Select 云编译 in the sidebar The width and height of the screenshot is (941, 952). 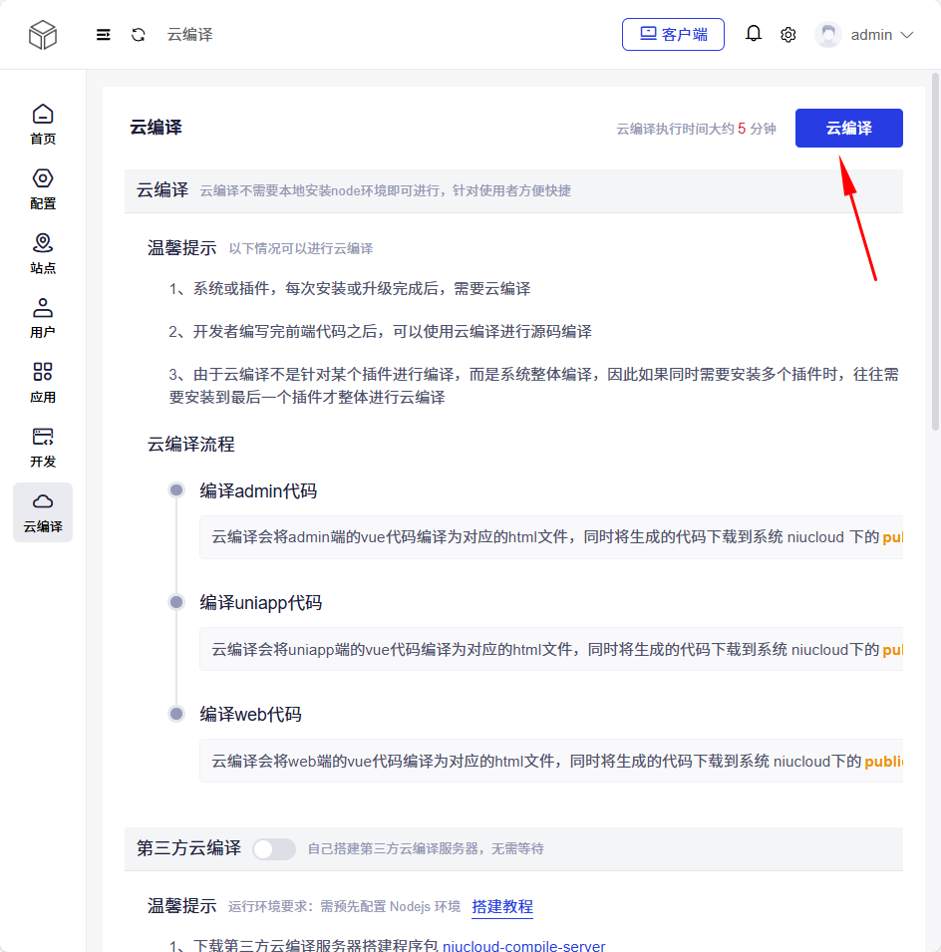[43, 512]
